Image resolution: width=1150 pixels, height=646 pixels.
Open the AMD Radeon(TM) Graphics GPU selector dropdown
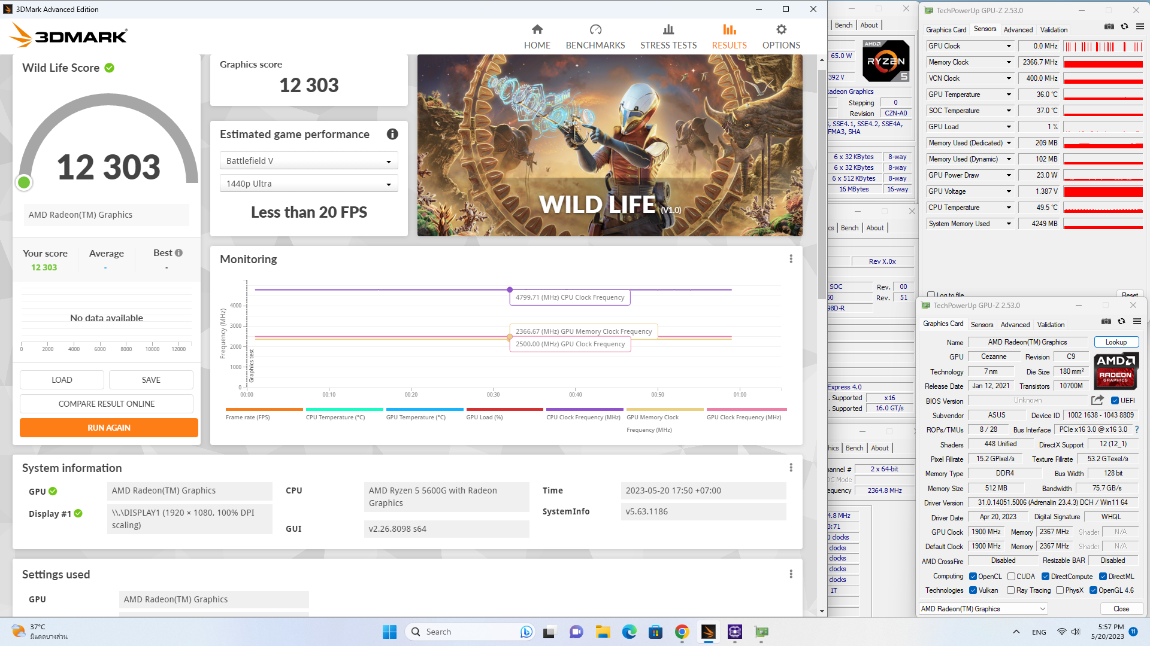pyautogui.click(x=983, y=609)
